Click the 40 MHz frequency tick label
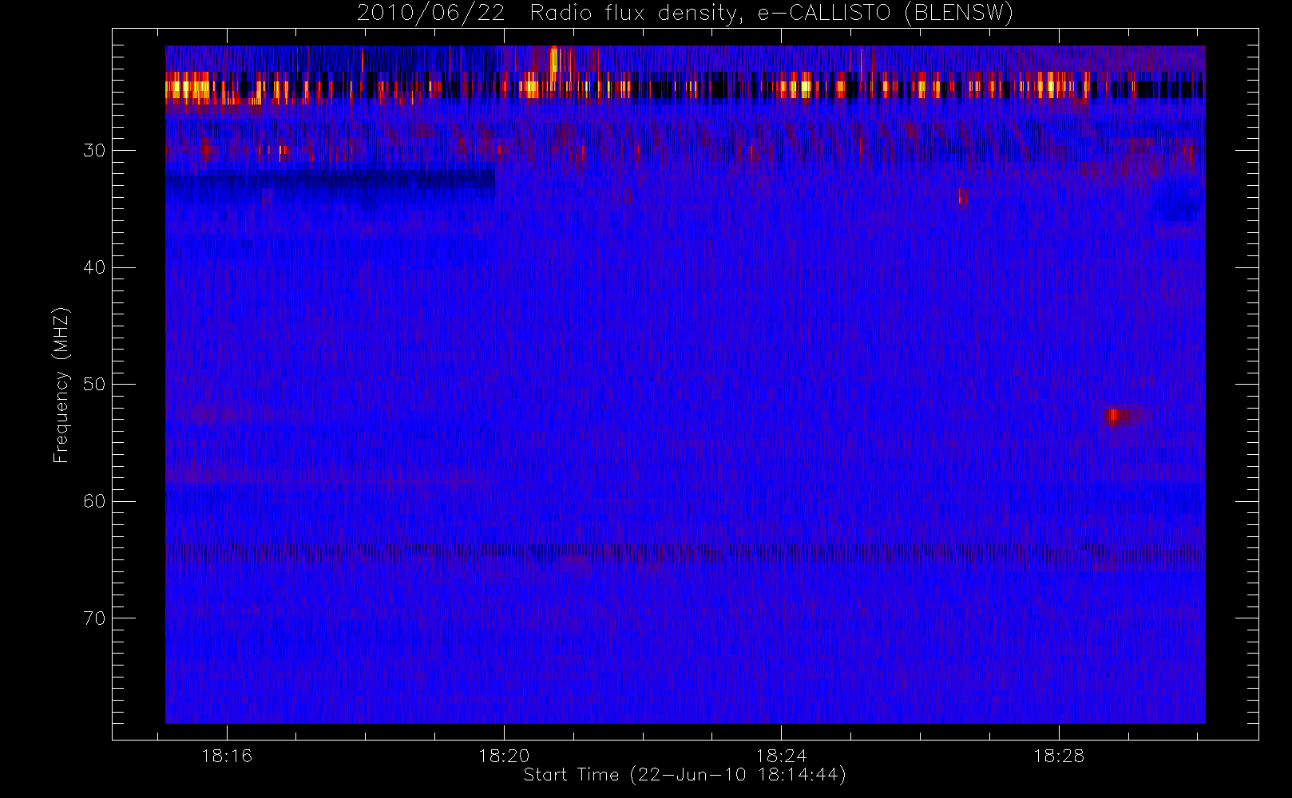The image size is (1292, 798). pyautogui.click(x=94, y=267)
